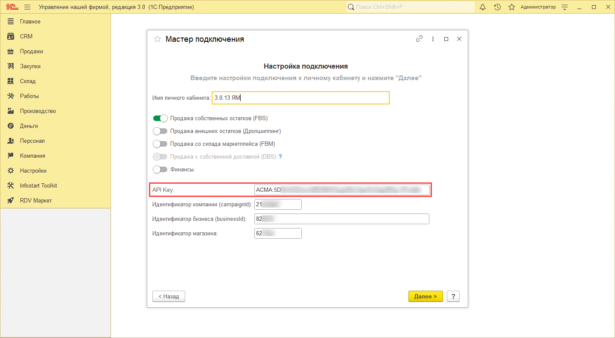Click the Продажи basket icon
The width and height of the screenshot is (615, 338).
point(11,51)
